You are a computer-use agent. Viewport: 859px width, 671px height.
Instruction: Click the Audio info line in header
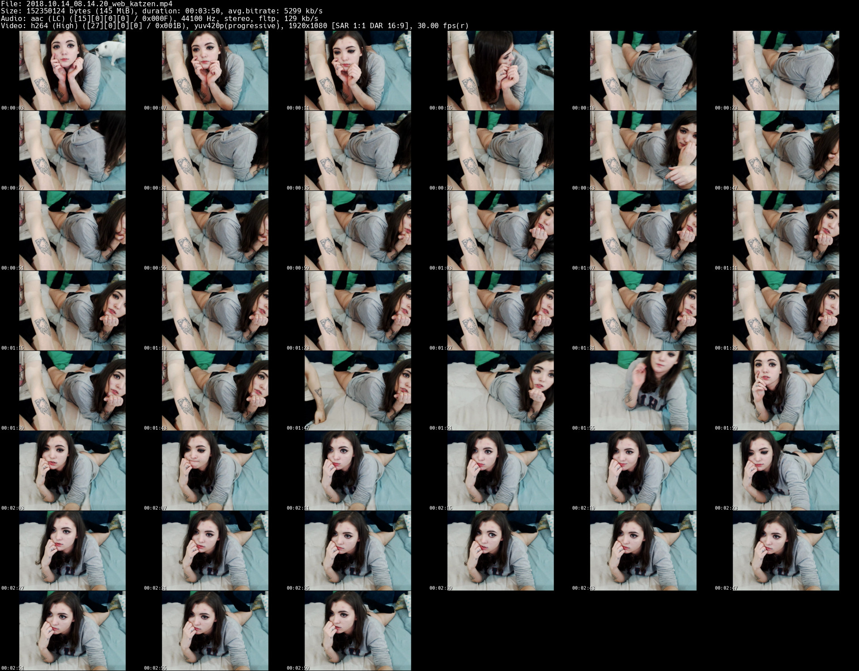[159, 18]
